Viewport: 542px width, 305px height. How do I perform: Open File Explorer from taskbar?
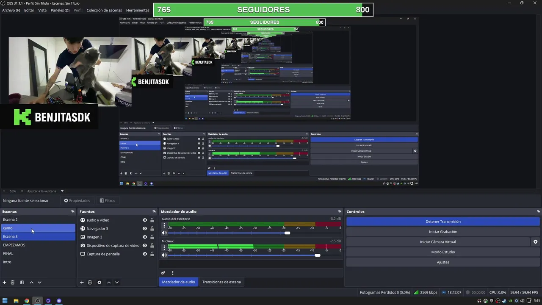click(16, 301)
